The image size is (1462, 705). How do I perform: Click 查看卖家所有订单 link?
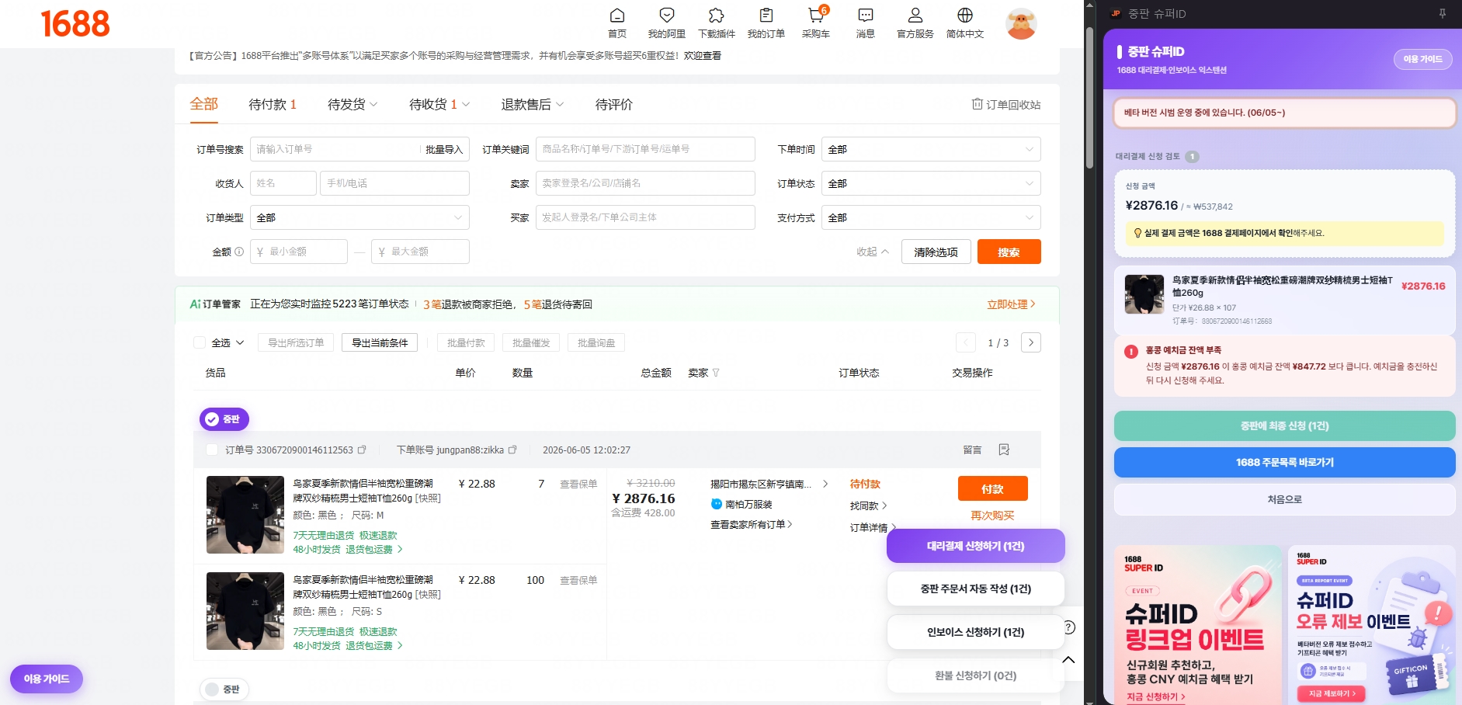[x=751, y=525]
